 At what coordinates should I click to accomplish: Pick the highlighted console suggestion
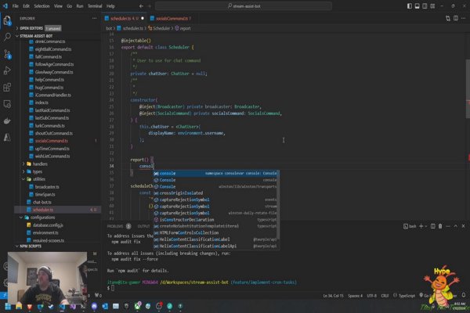[216, 174]
